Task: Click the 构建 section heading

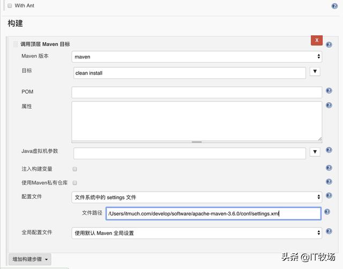Action: pyautogui.click(x=15, y=23)
